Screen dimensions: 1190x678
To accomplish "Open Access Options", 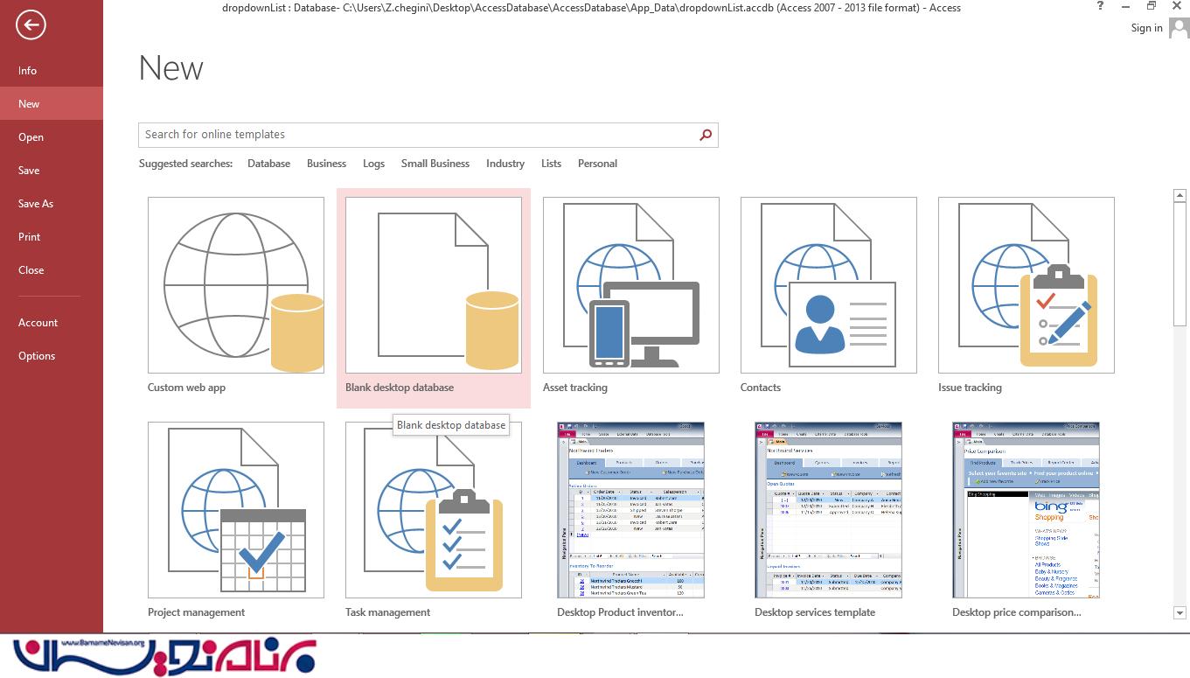I will tap(52, 356).
